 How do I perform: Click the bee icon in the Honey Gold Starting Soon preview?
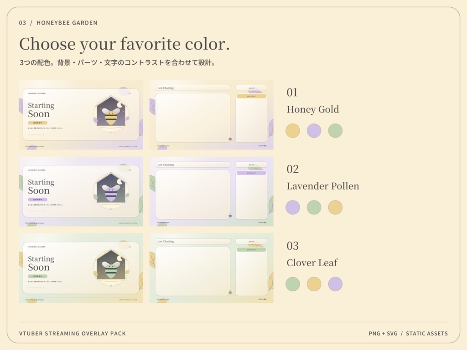tap(111, 116)
